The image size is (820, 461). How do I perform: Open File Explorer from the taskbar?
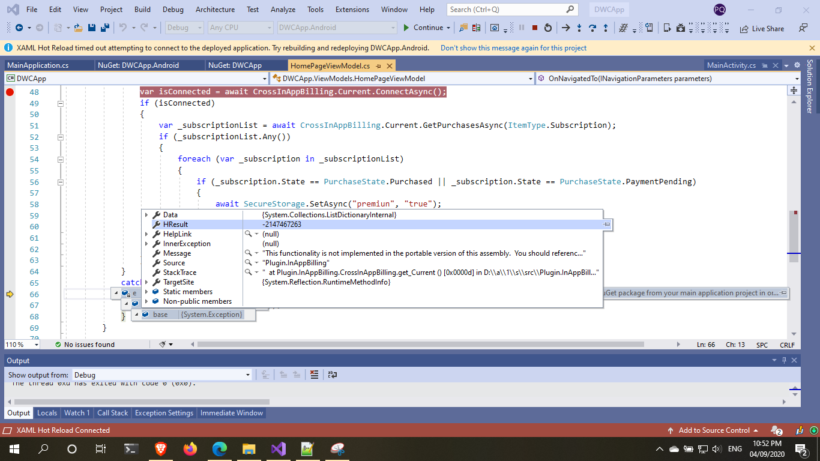click(249, 448)
